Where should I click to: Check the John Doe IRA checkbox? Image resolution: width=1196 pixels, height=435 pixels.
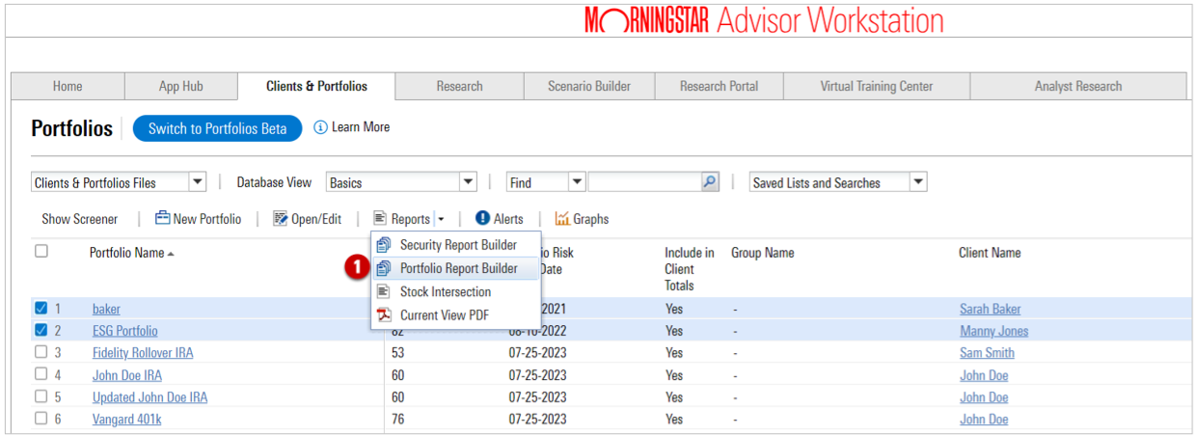pyautogui.click(x=41, y=374)
